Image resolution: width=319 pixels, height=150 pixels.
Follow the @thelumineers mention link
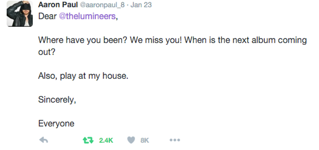87,16
